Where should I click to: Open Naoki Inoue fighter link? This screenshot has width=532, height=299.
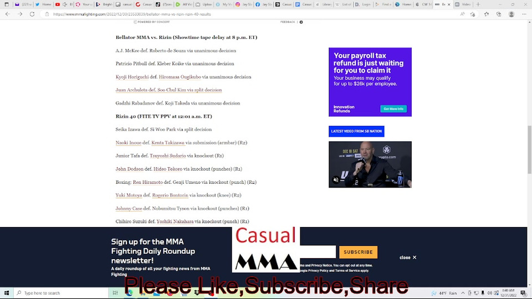point(128,143)
